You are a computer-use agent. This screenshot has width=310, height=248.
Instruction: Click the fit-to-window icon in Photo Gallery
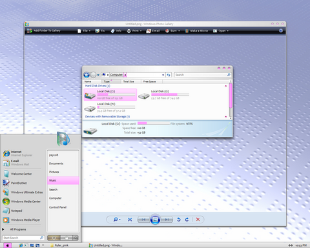pyautogui.click(x=130, y=220)
